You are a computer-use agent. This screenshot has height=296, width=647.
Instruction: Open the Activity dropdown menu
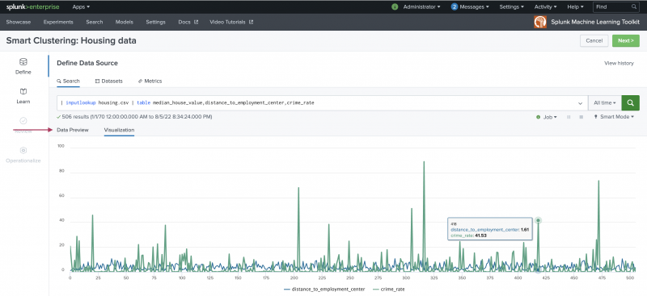point(545,7)
